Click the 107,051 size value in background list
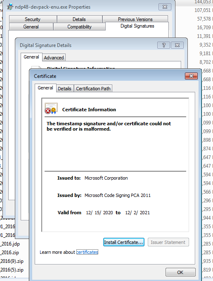 click(203, 10)
